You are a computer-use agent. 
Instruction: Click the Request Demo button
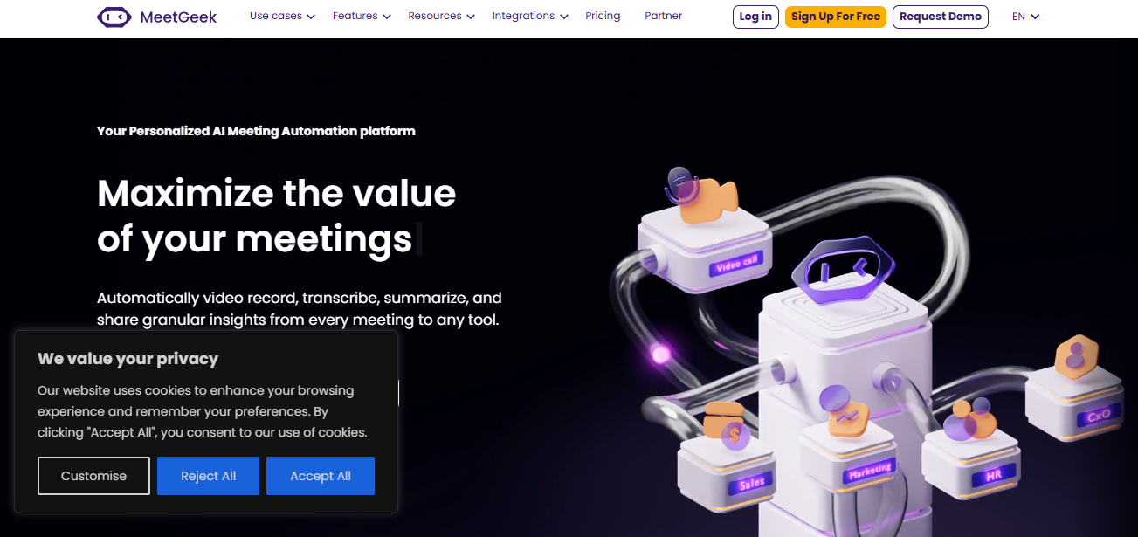(x=941, y=17)
